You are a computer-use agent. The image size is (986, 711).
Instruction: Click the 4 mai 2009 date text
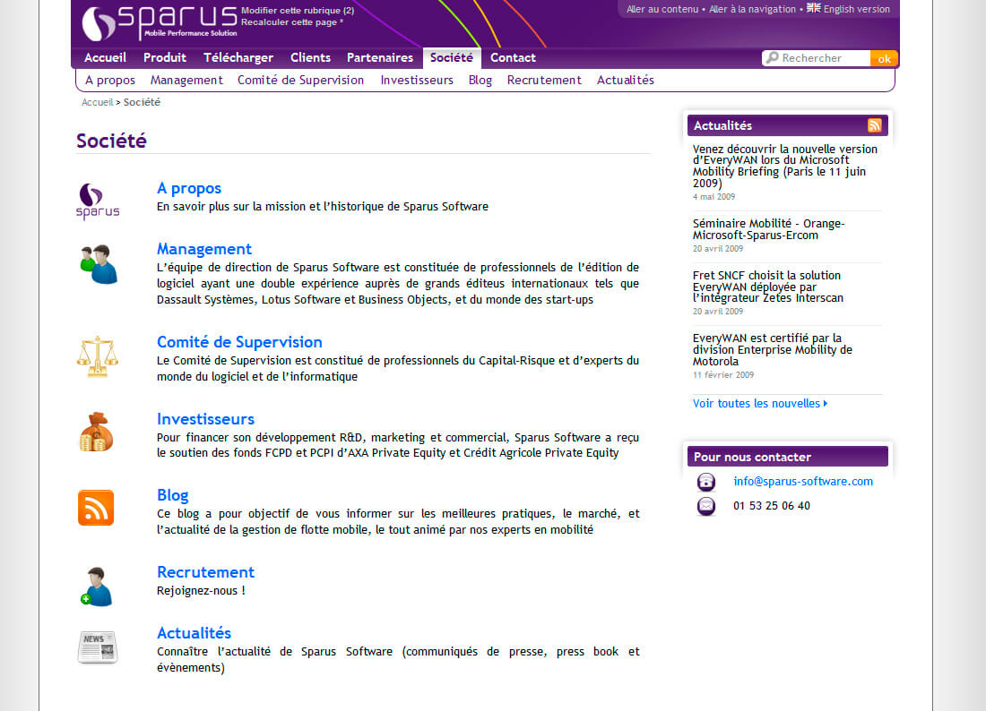point(714,197)
